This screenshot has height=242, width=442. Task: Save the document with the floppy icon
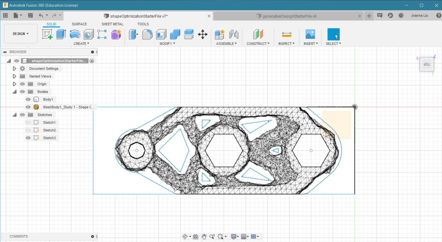(30, 15)
